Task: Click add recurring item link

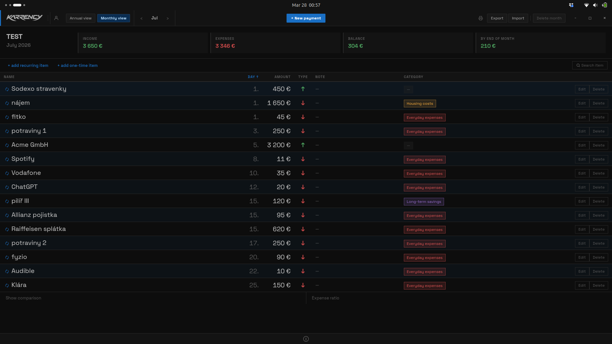Action: [28, 65]
